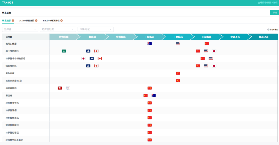Click the vertical scrollbar of the table
The image size is (279, 145).
[277, 91]
